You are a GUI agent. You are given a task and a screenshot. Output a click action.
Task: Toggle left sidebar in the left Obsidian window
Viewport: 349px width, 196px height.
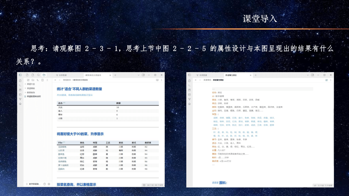click(20, 75)
